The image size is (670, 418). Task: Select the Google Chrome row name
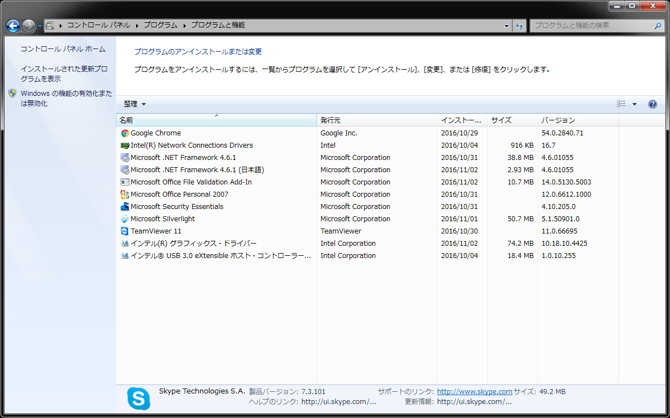[x=156, y=133]
